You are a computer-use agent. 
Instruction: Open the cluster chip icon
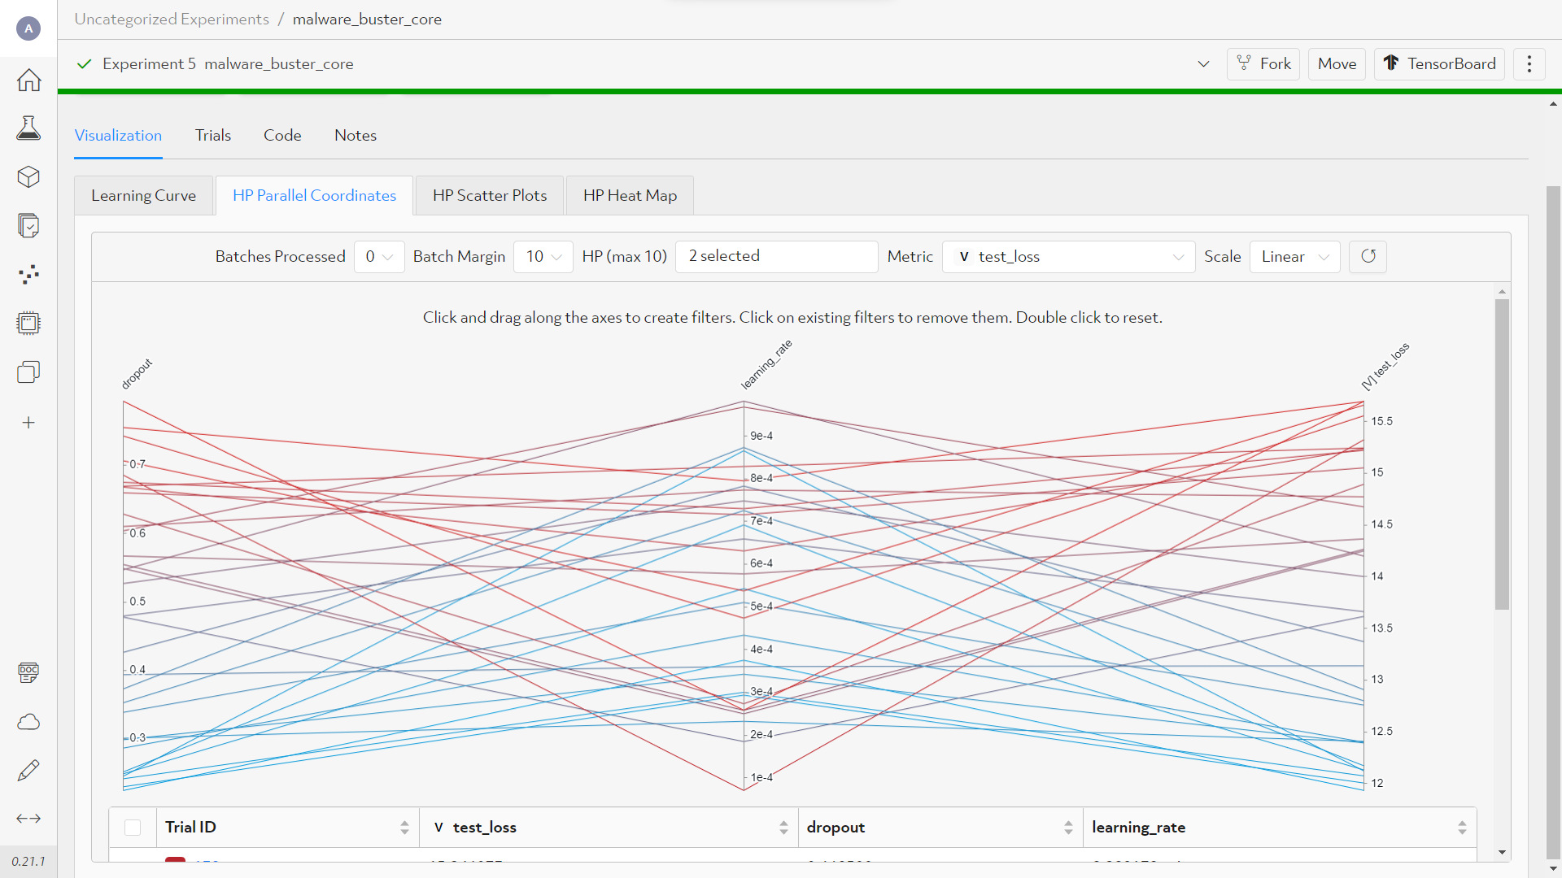coord(28,323)
